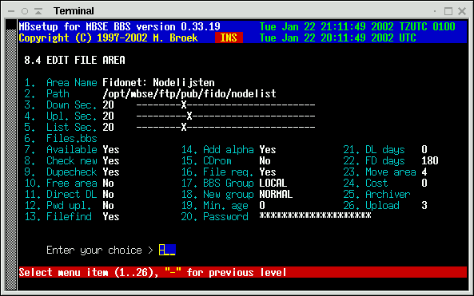This screenshot has width=474, height=296.
Task: Click the red INS insert mode indicator
Action: click(229, 37)
